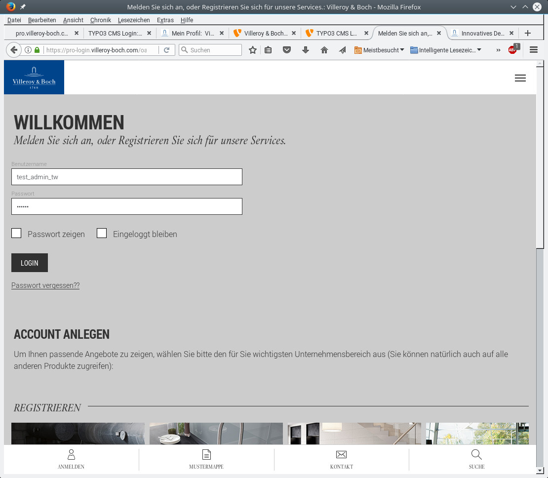
Task: Close the 'Melden Sie sich an' tab
Action: [x=439, y=33]
